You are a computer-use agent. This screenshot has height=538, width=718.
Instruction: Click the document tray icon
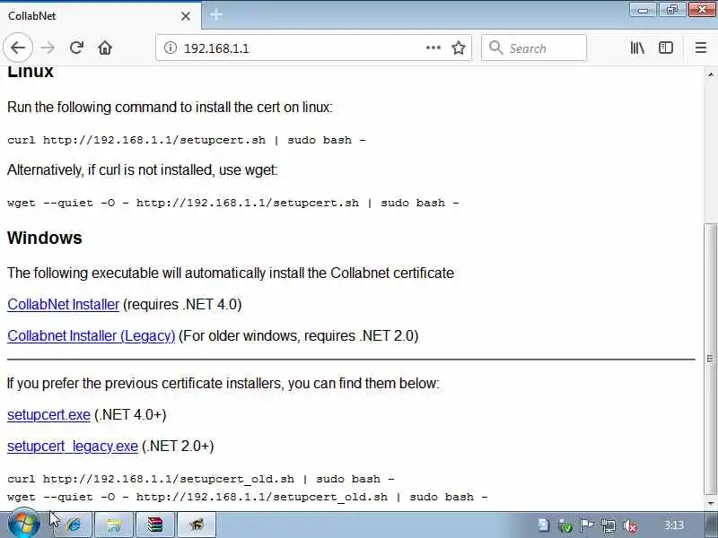(x=544, y=525)
